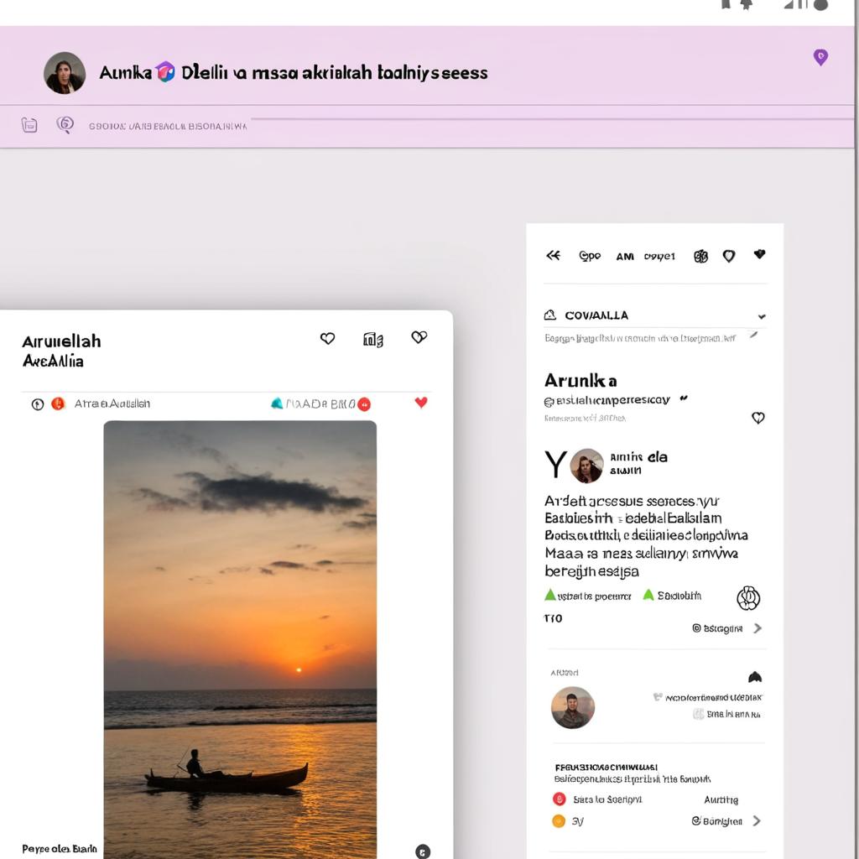
Task: Click the calendar icon in the pink toolbar
Action: tap(29, 125)
